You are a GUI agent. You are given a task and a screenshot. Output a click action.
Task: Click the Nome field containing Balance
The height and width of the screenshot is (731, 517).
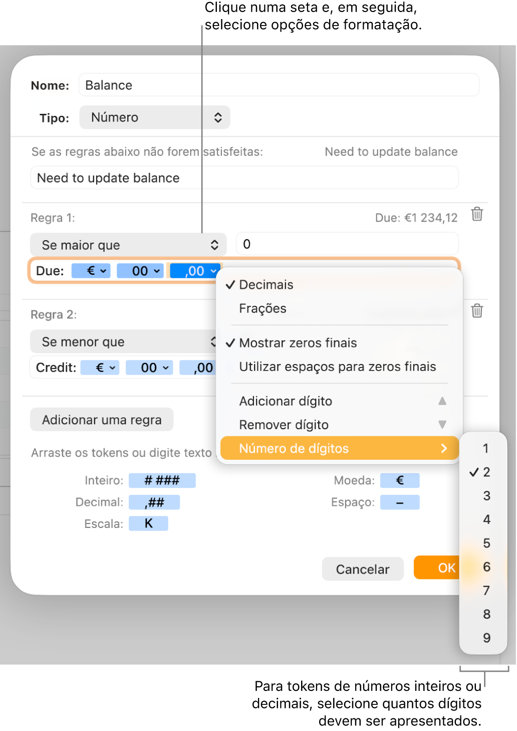[x=279, y=85]
